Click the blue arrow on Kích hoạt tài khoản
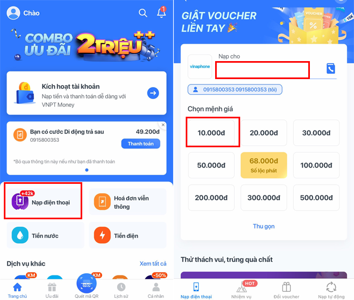354x300 pixels. (153, 93)
